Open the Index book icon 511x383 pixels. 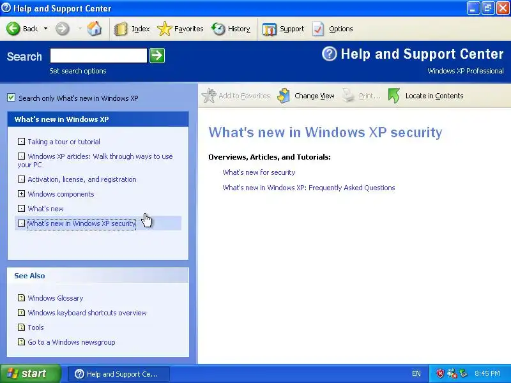[x=121, y=29]
